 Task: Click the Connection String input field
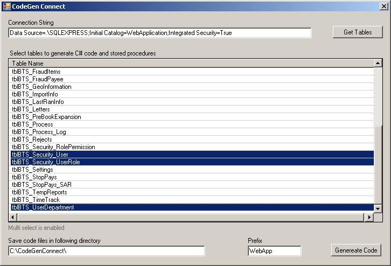click(159, 33)
